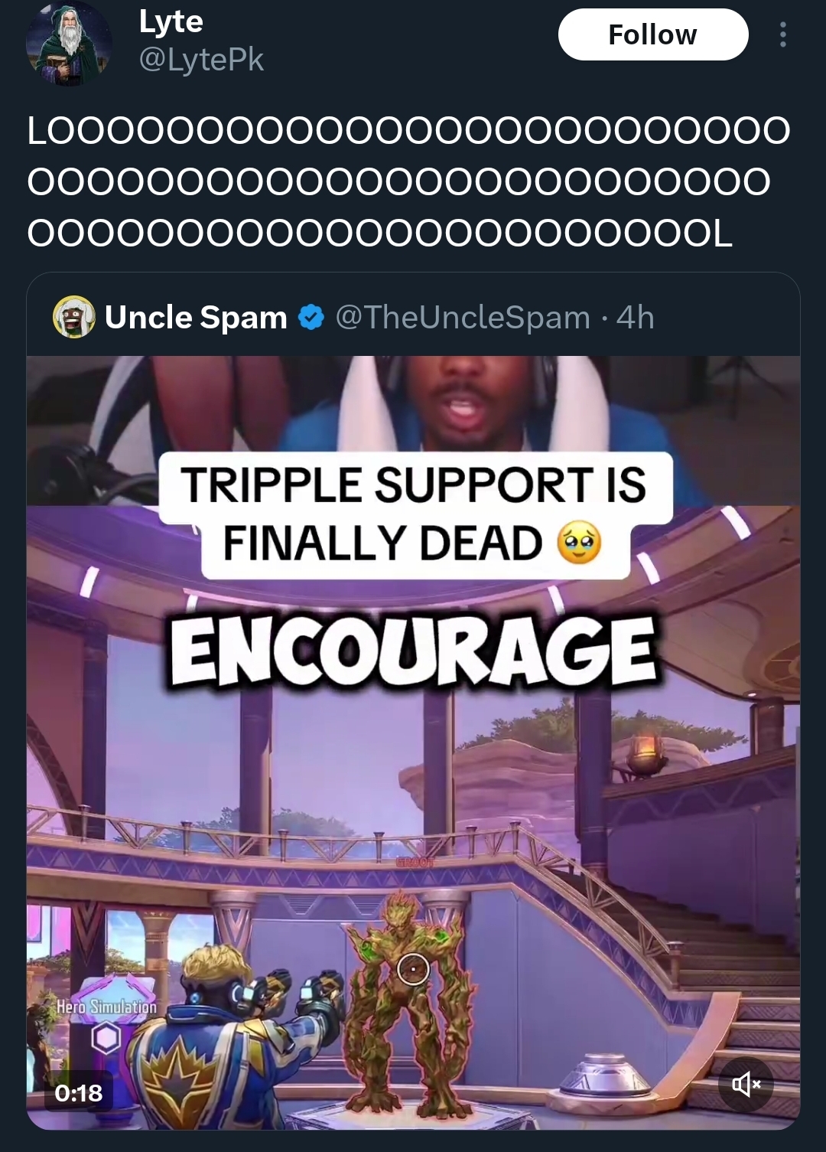Tap the ENCOURAGE overlay text

(413, 651)
